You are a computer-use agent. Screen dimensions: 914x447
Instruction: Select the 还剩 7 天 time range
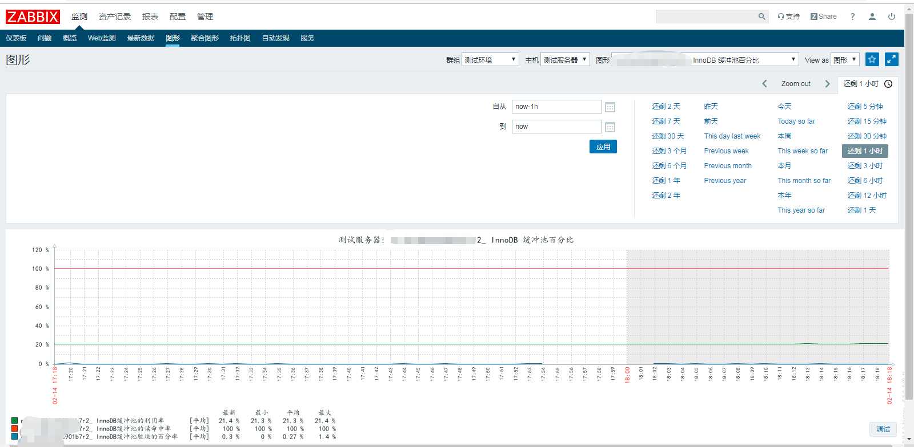pyautogui.click(x=666, y=121)
